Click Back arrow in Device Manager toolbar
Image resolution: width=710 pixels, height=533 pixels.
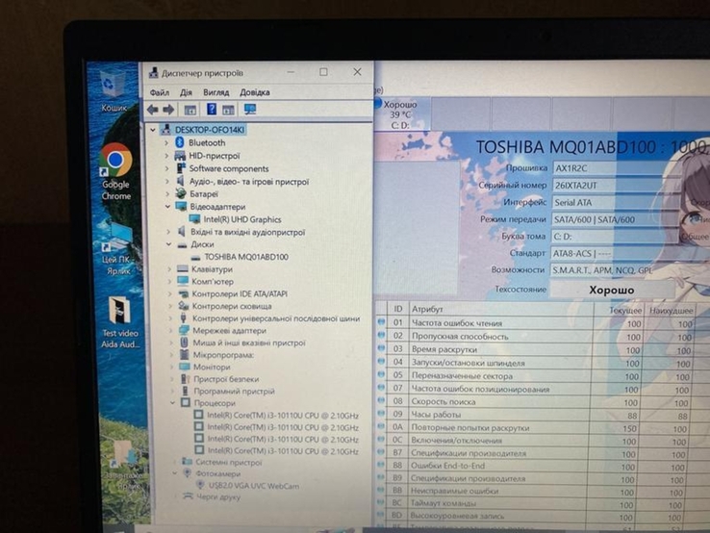[x=153, y=109]
